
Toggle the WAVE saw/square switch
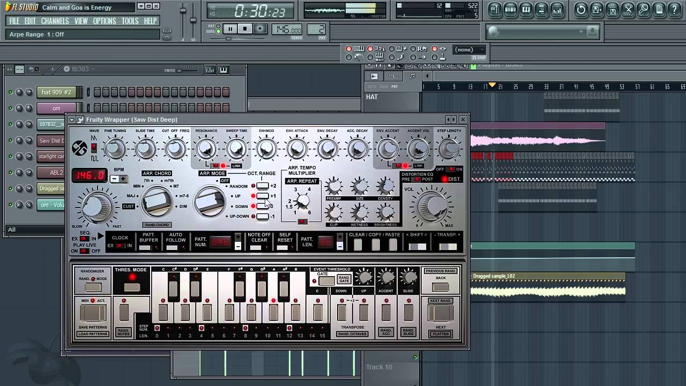(x=94, y=148)
